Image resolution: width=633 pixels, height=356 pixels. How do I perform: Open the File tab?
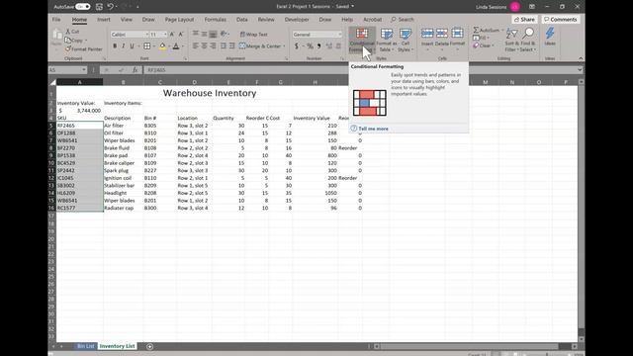pos(56,20)
